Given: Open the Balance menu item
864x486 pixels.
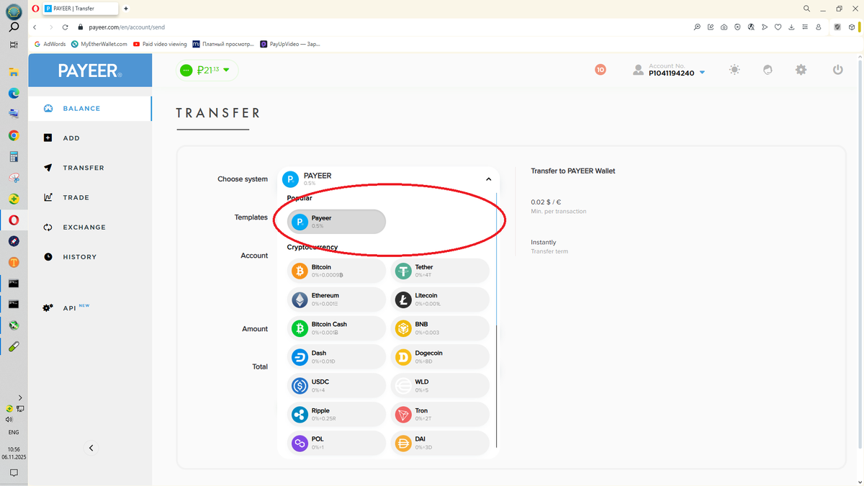Looking at the screenshot, I should click(90, 109).
